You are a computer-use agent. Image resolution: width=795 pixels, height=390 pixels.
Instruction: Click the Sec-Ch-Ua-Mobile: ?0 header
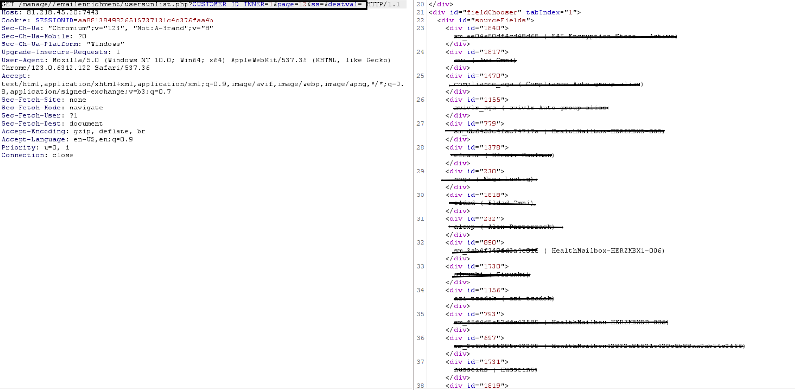[44, 36]
